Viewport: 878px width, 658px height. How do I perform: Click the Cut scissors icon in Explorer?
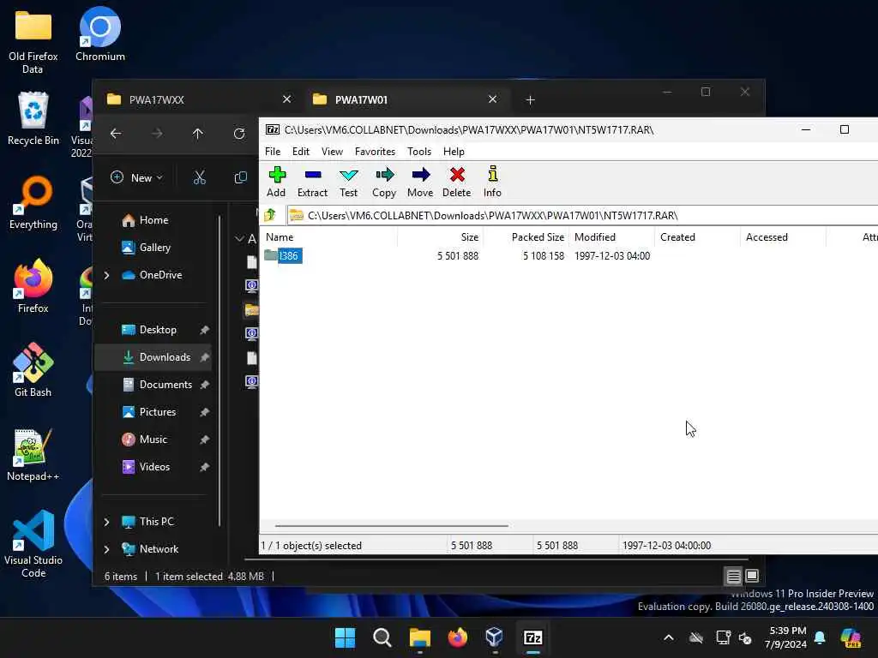[x=199, y=178]
